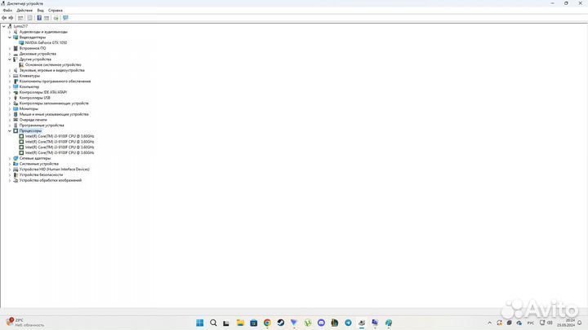
Task: Open the Справка menu
Action: [x=56, y=11]
